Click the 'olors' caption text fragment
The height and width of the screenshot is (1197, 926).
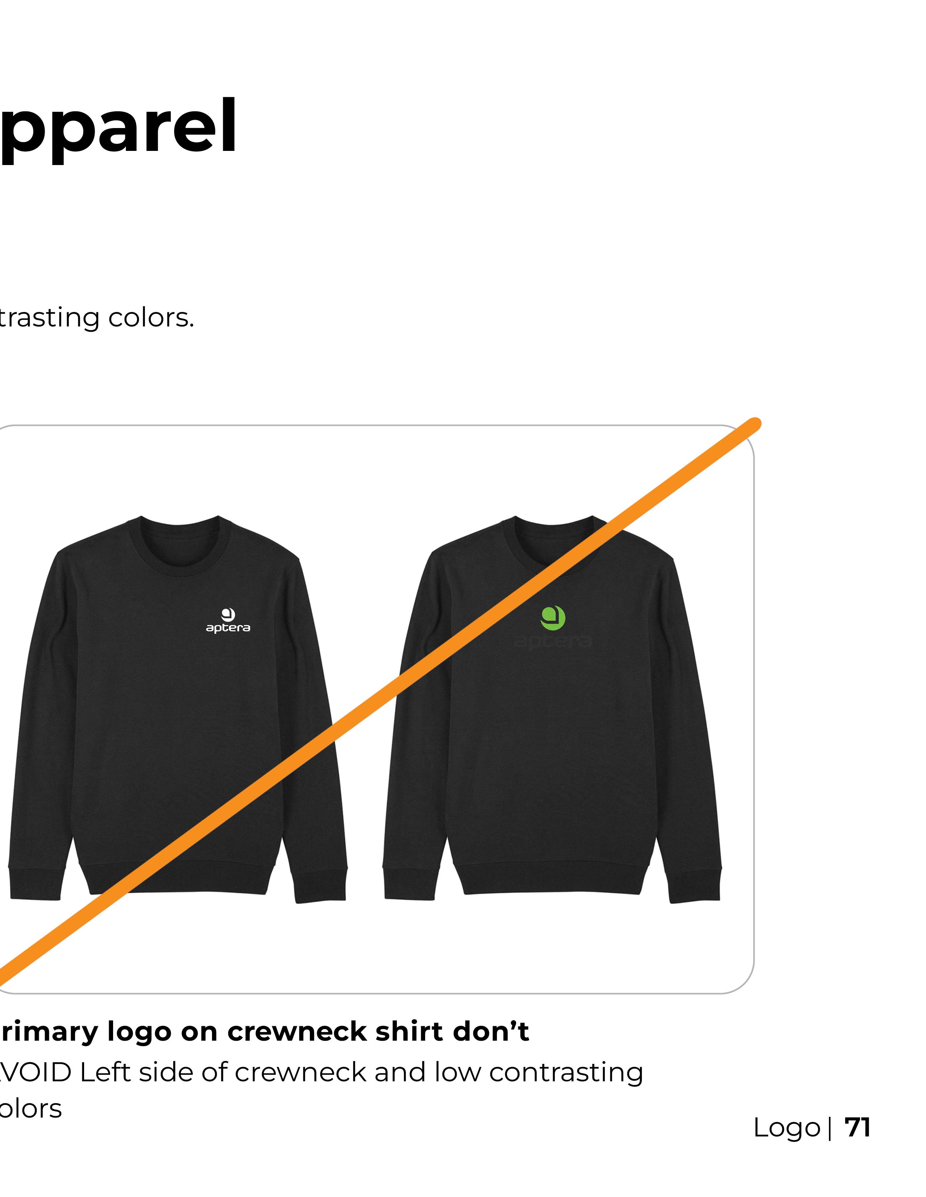31,1108
